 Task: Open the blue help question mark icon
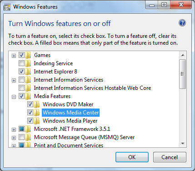(x=182, y=23)
